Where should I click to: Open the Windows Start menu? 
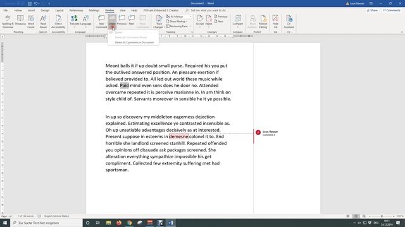[x=5, y=223]
